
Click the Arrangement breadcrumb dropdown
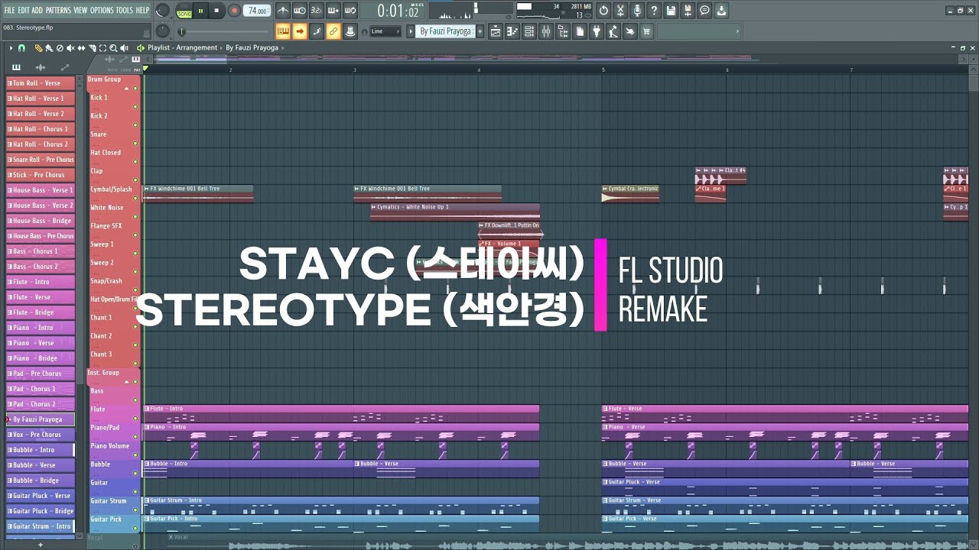[196, 47]
